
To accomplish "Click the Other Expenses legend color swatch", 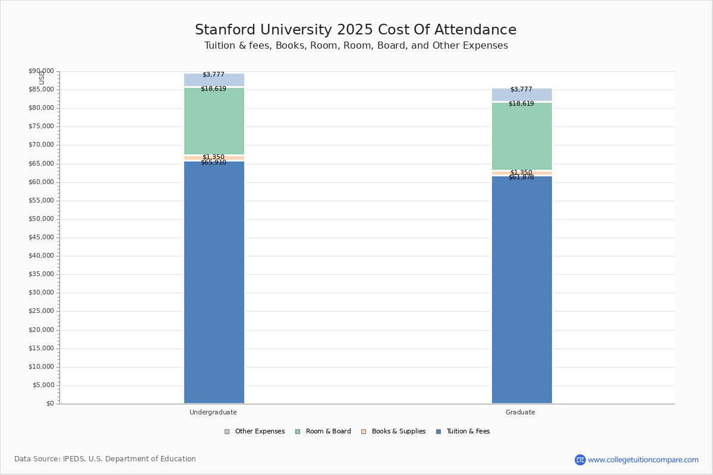I will tap(227, 432).
